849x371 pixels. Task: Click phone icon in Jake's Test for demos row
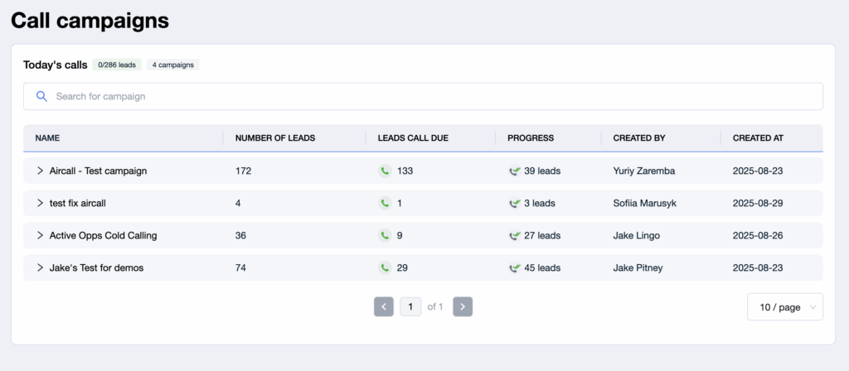(385, 267)
